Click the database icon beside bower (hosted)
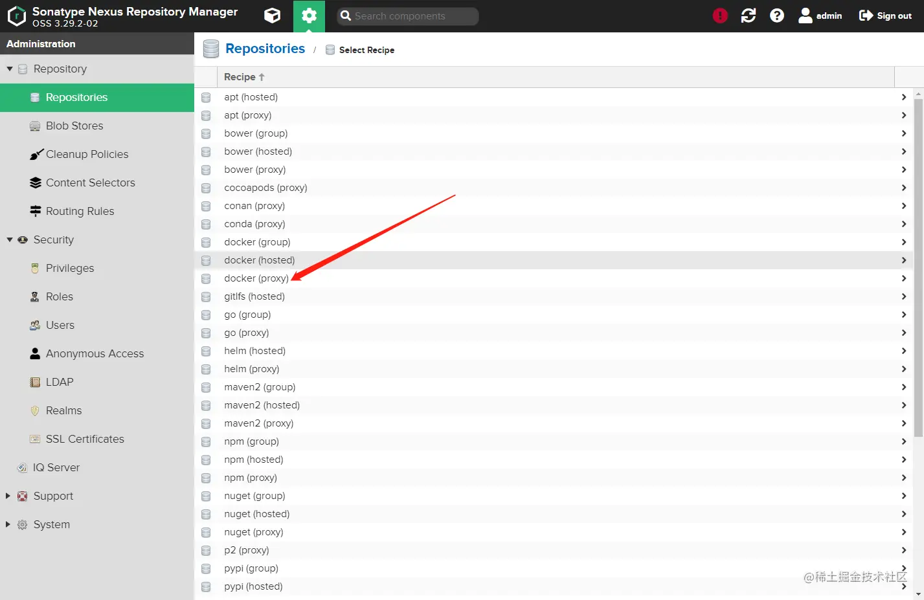 pyautogui.click(x=206, y=151)
